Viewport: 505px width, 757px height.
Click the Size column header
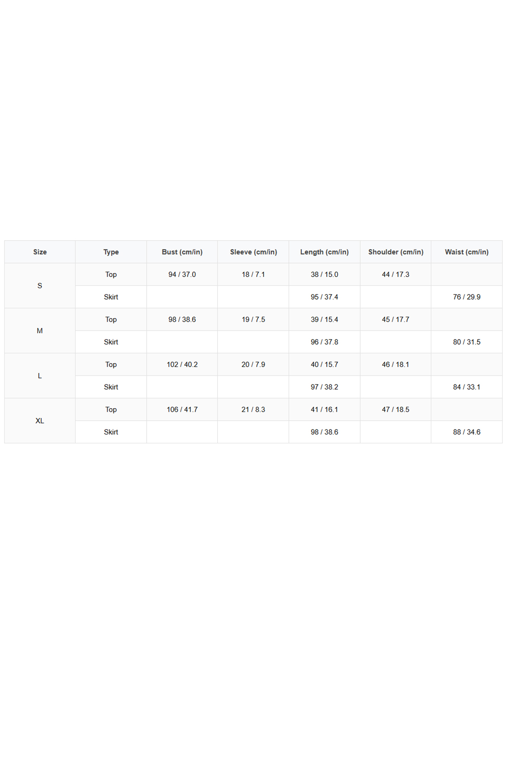click(40, 252)
